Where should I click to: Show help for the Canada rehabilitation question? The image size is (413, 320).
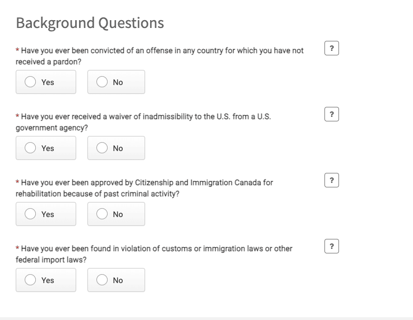pyautogui.click(x=332, y=181)
